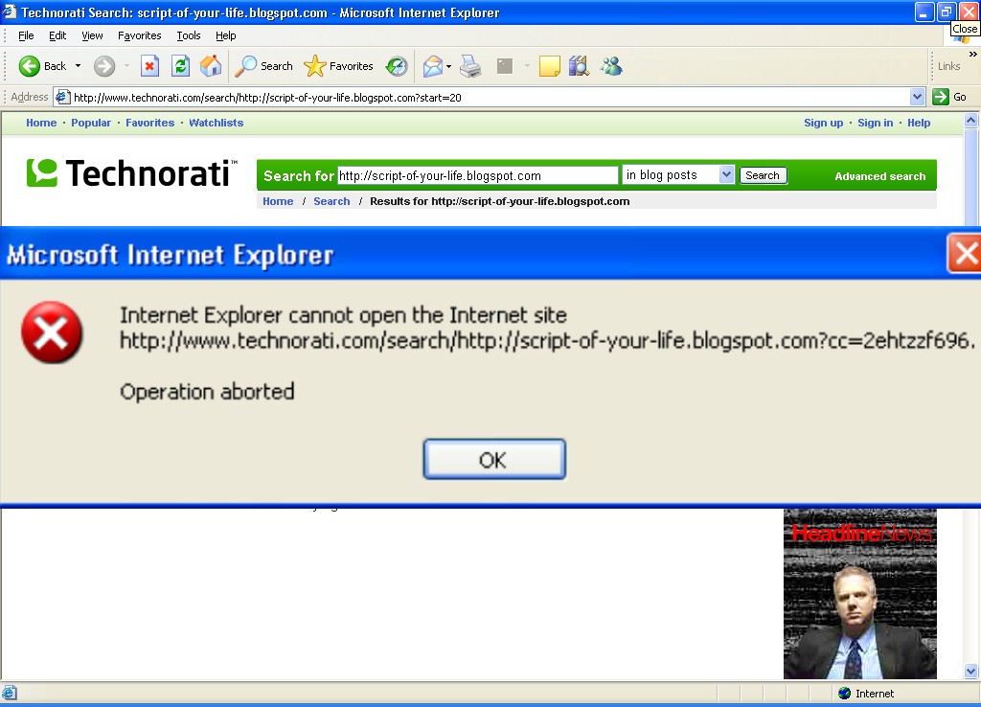Click the Sign up link
Screen dimensions: 981x707
coord(823,123)
